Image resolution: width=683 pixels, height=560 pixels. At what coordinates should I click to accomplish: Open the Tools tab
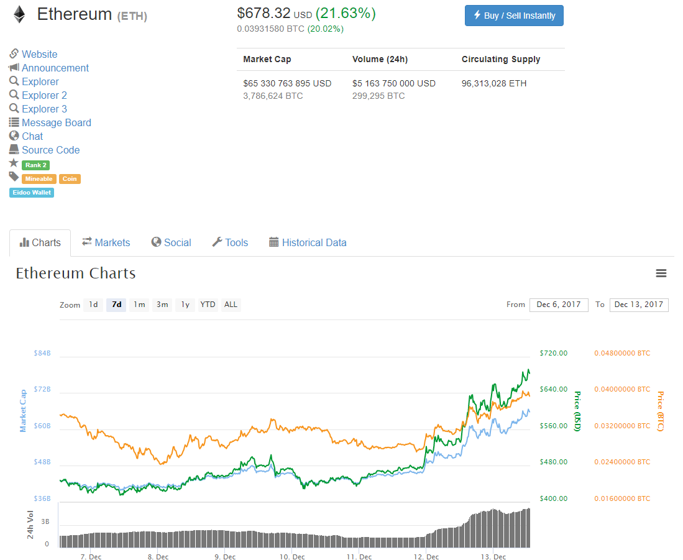pos(230,242)
